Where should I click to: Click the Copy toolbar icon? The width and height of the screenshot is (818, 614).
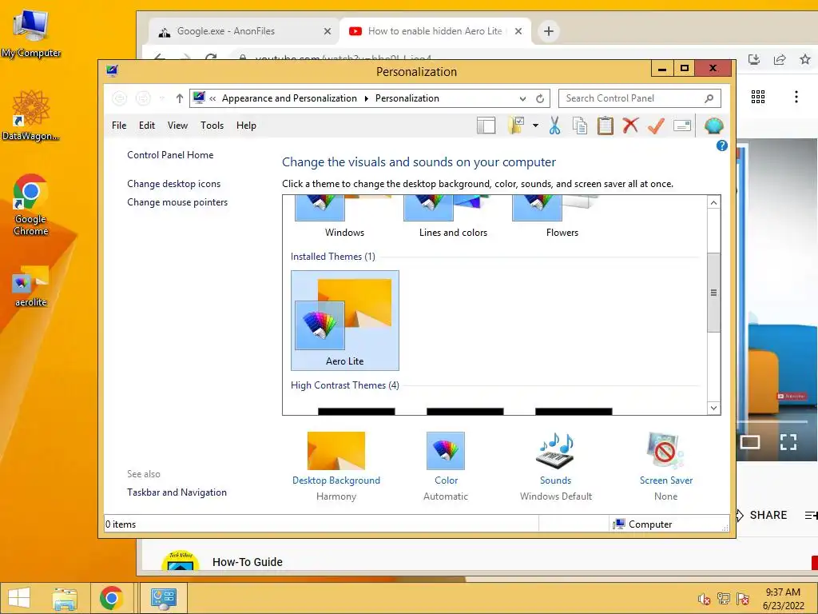point(580,126)
